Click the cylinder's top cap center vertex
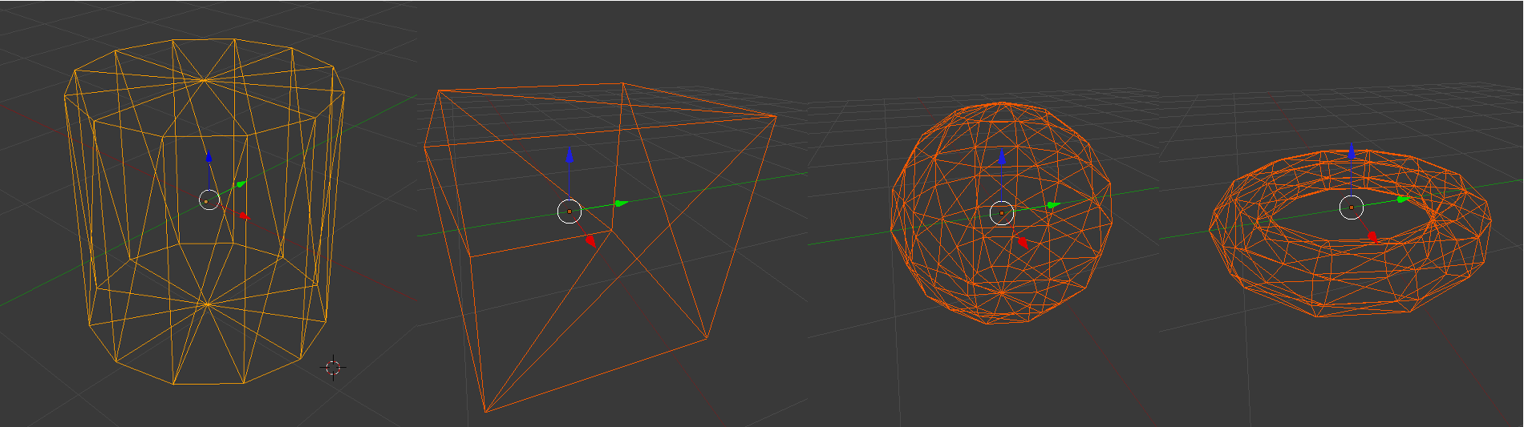 pyautogui.click(x=205, y=80)
